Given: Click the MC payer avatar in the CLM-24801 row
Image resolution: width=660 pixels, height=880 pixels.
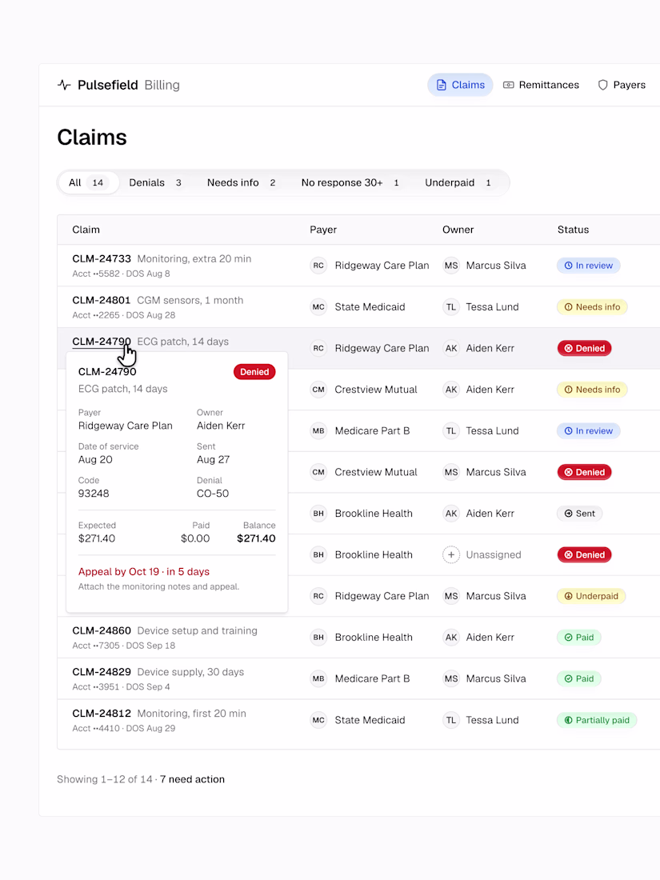Looking at the screenshot, I should (x=318, y=307).
